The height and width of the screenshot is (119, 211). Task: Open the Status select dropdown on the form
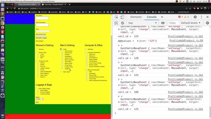pyautogui.click(x=40, y=99)
